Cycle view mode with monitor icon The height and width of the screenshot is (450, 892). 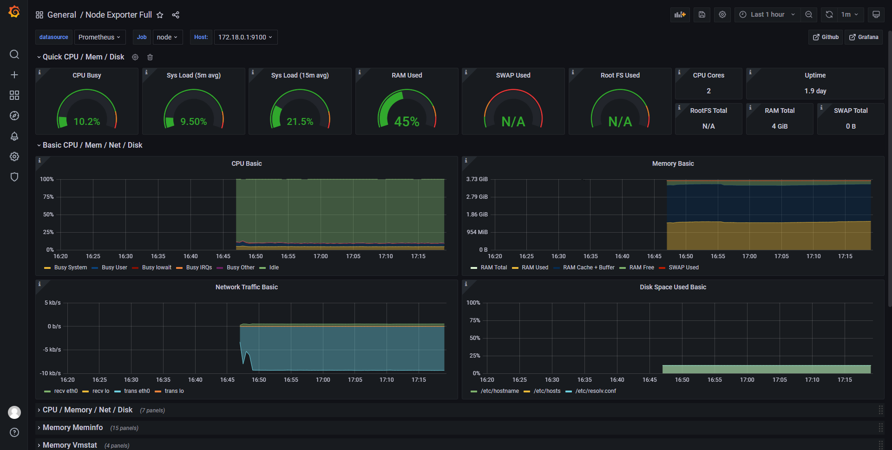(x=876, y=14)
